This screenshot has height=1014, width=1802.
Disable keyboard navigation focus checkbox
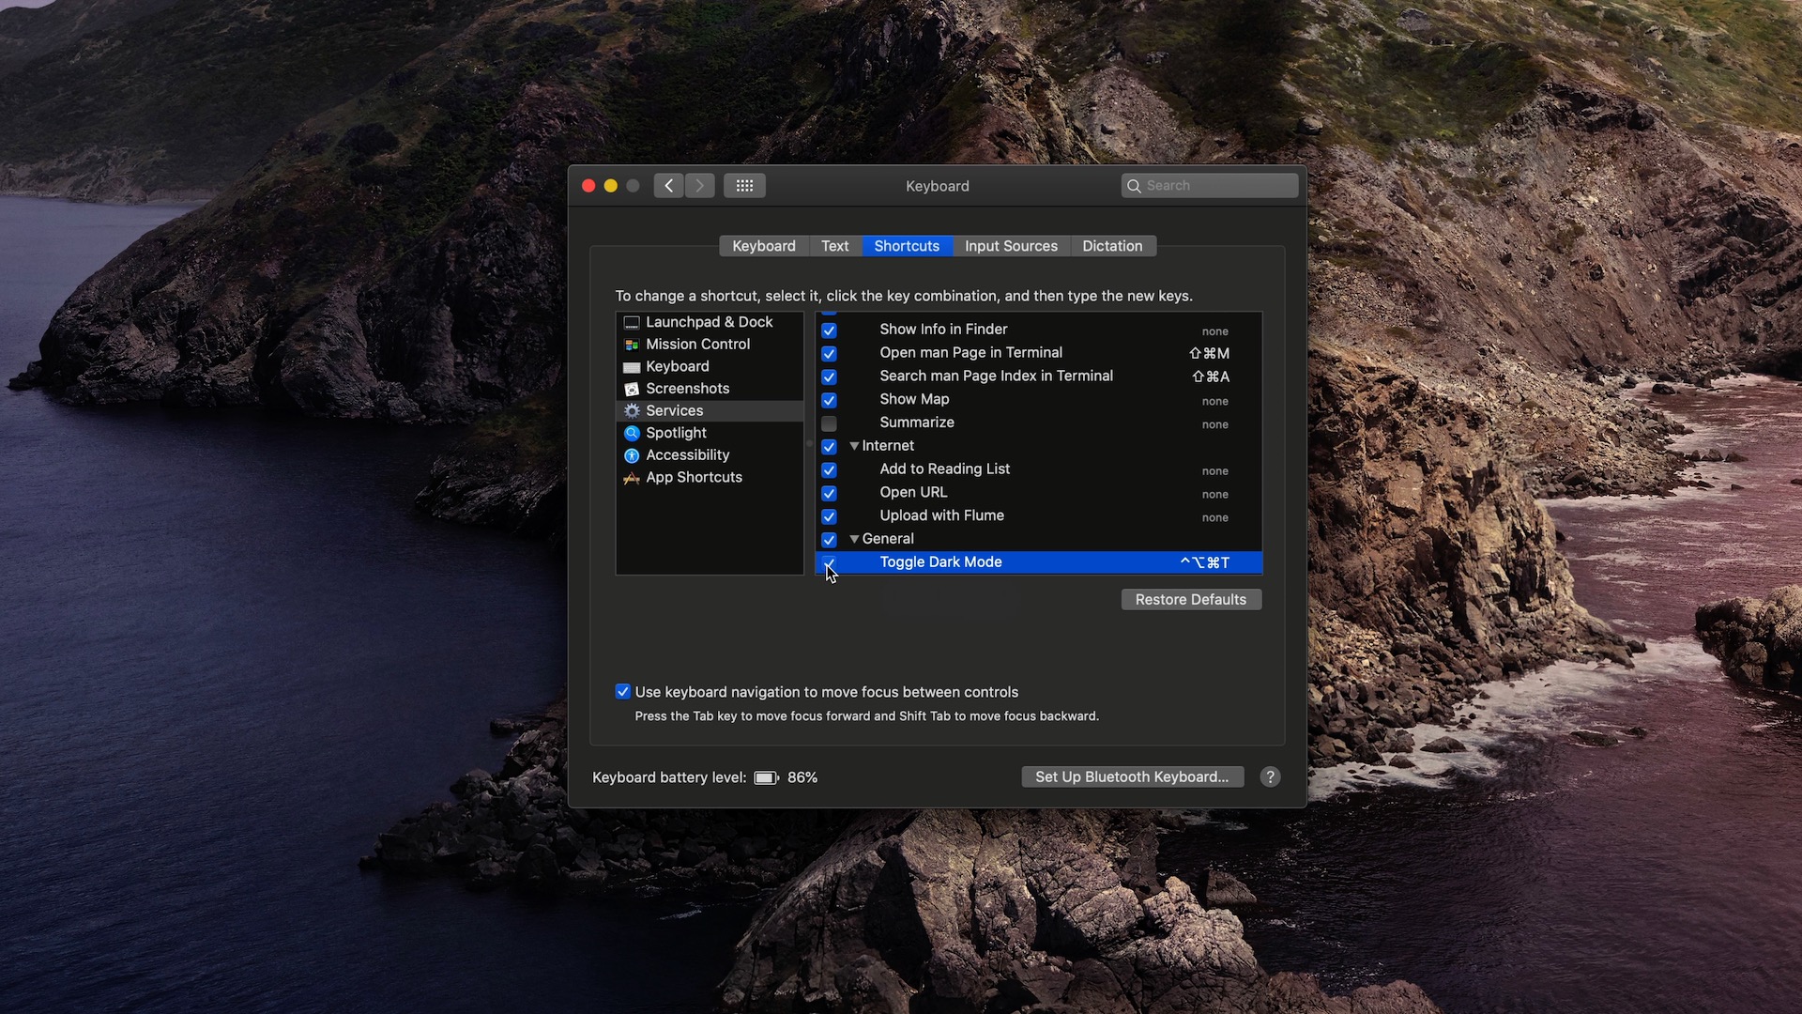622,691
